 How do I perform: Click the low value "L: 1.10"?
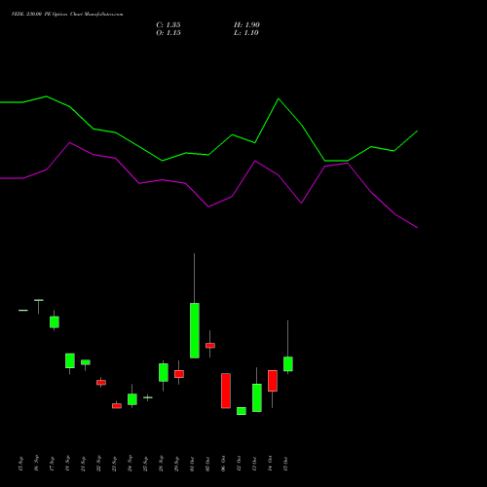[246, 33]
